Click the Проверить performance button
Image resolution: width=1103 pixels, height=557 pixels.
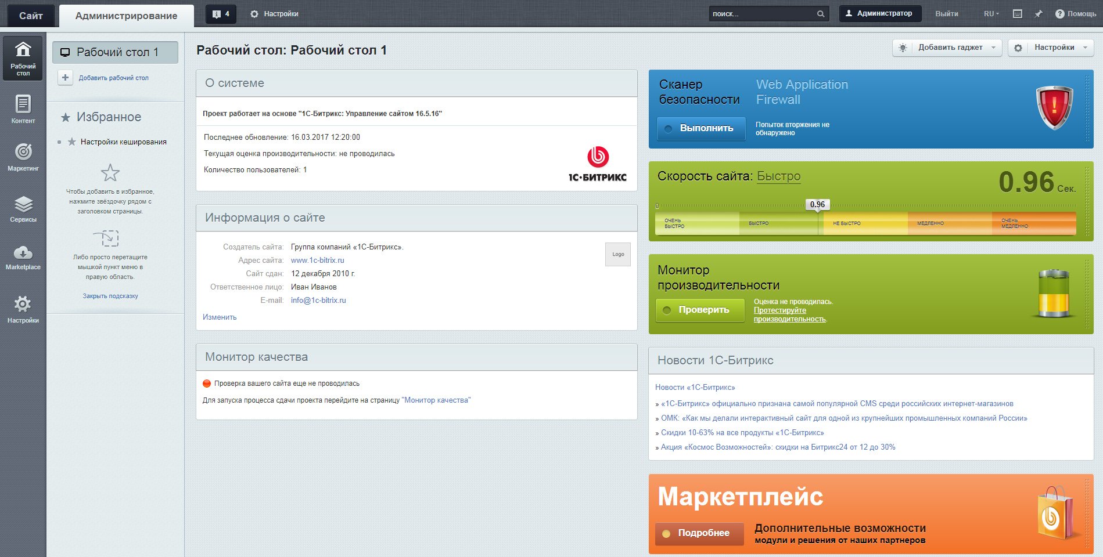[700, 310]
